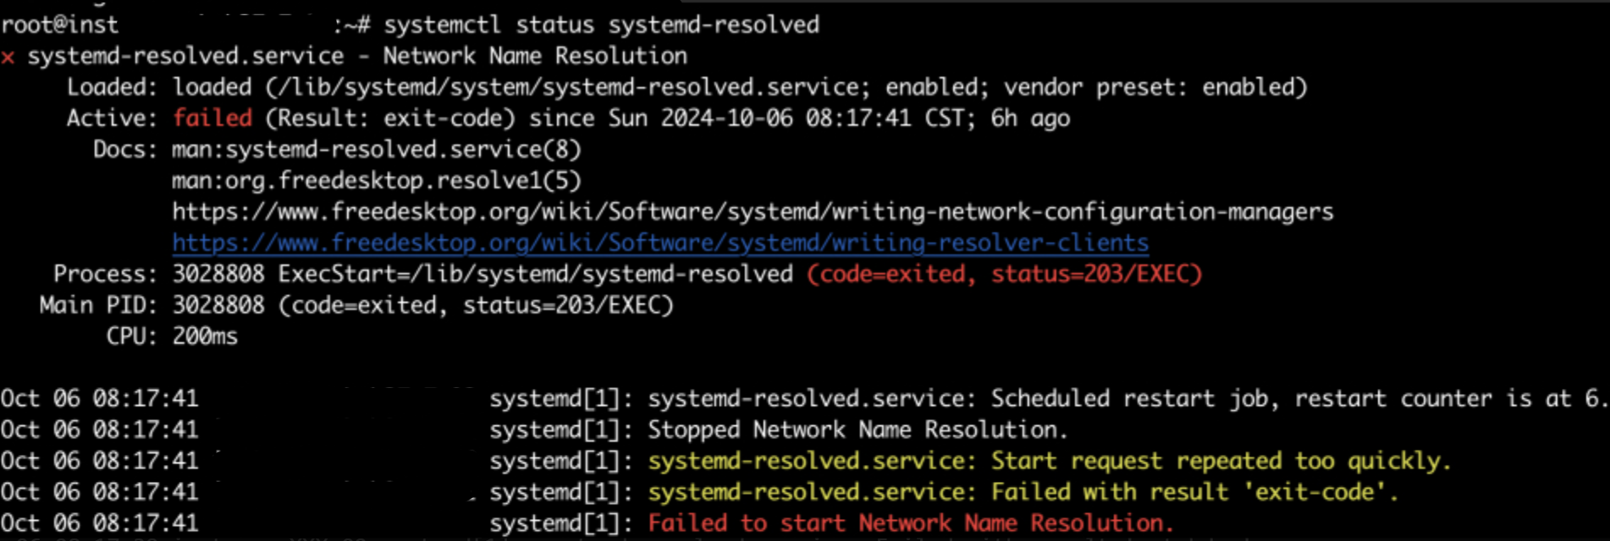Click the CPU 200ms value
1610x541 pixels.
click(205, 336)
